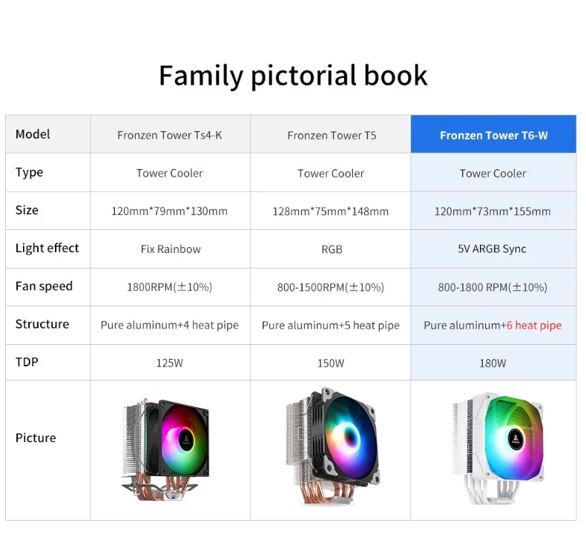Click the "Family pictorial book" heading

(x=293, y=76)
